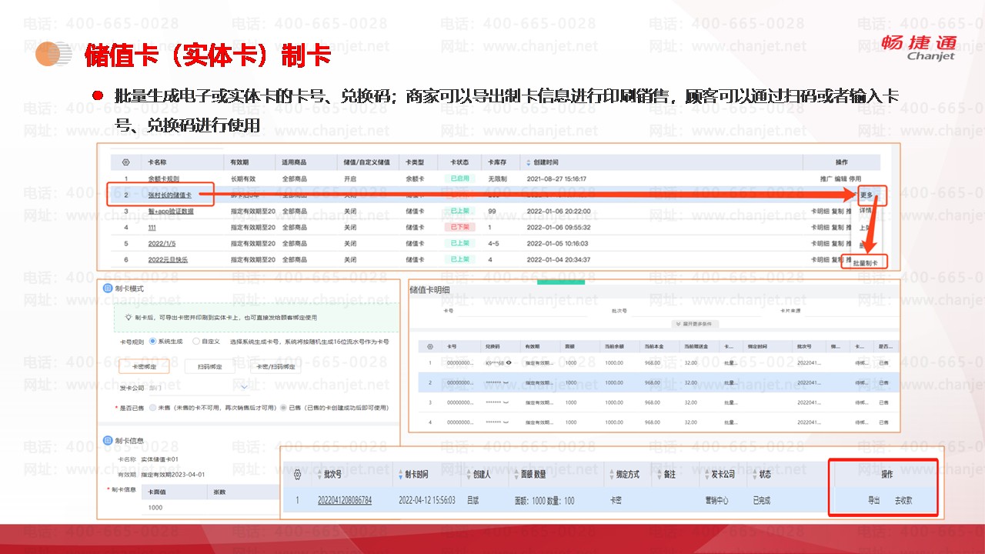Choose 未售 for 是否已售
This screenshot has width=985, height=554.
(152, 407)
